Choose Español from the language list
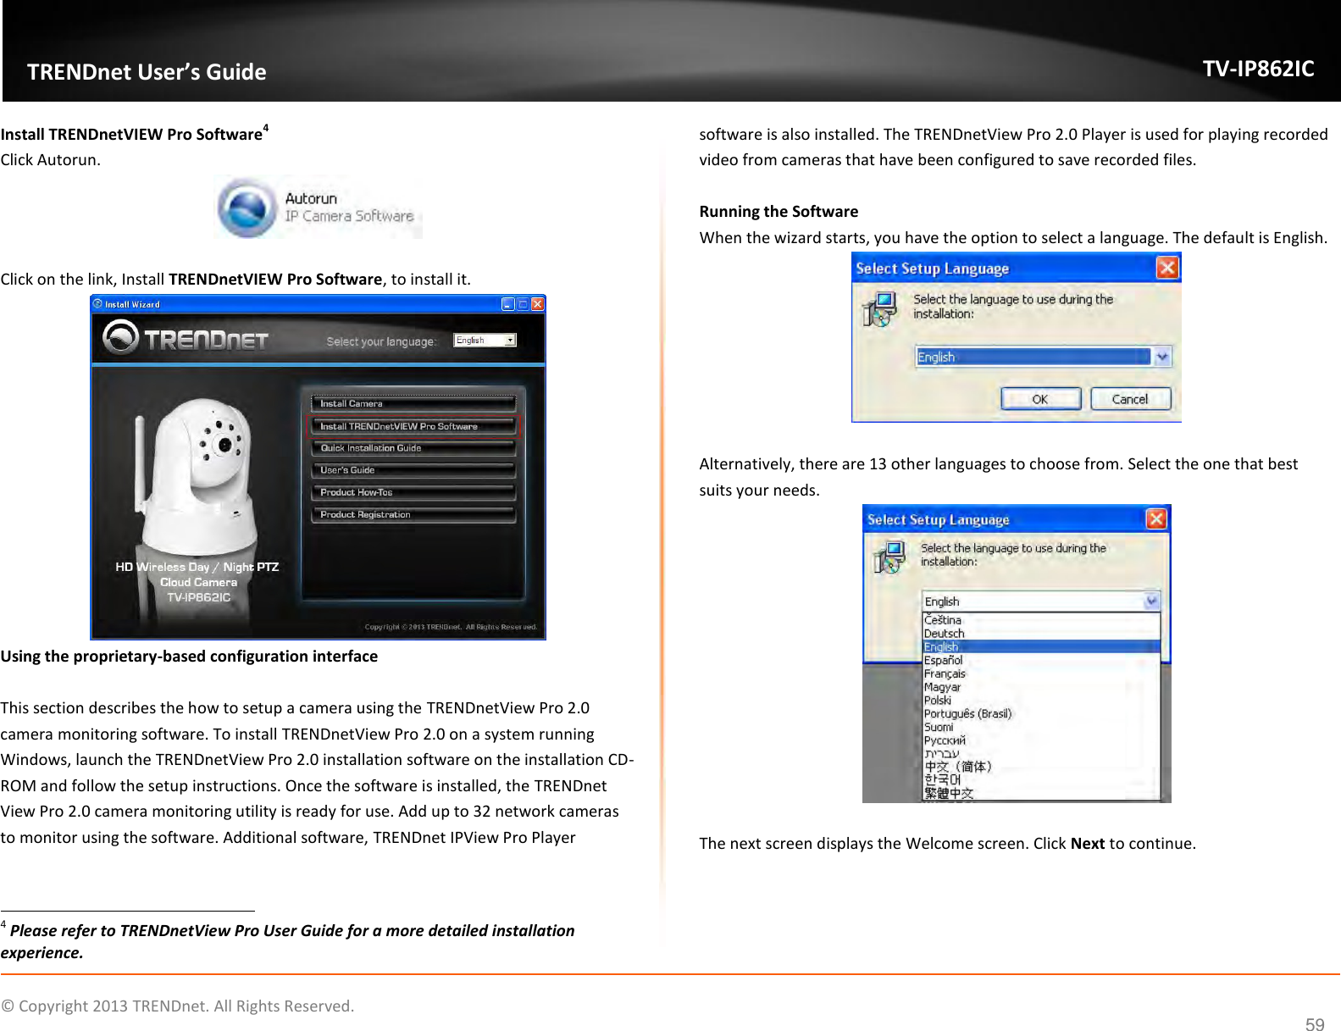1341x1031 pixels. coord(1041,660)
